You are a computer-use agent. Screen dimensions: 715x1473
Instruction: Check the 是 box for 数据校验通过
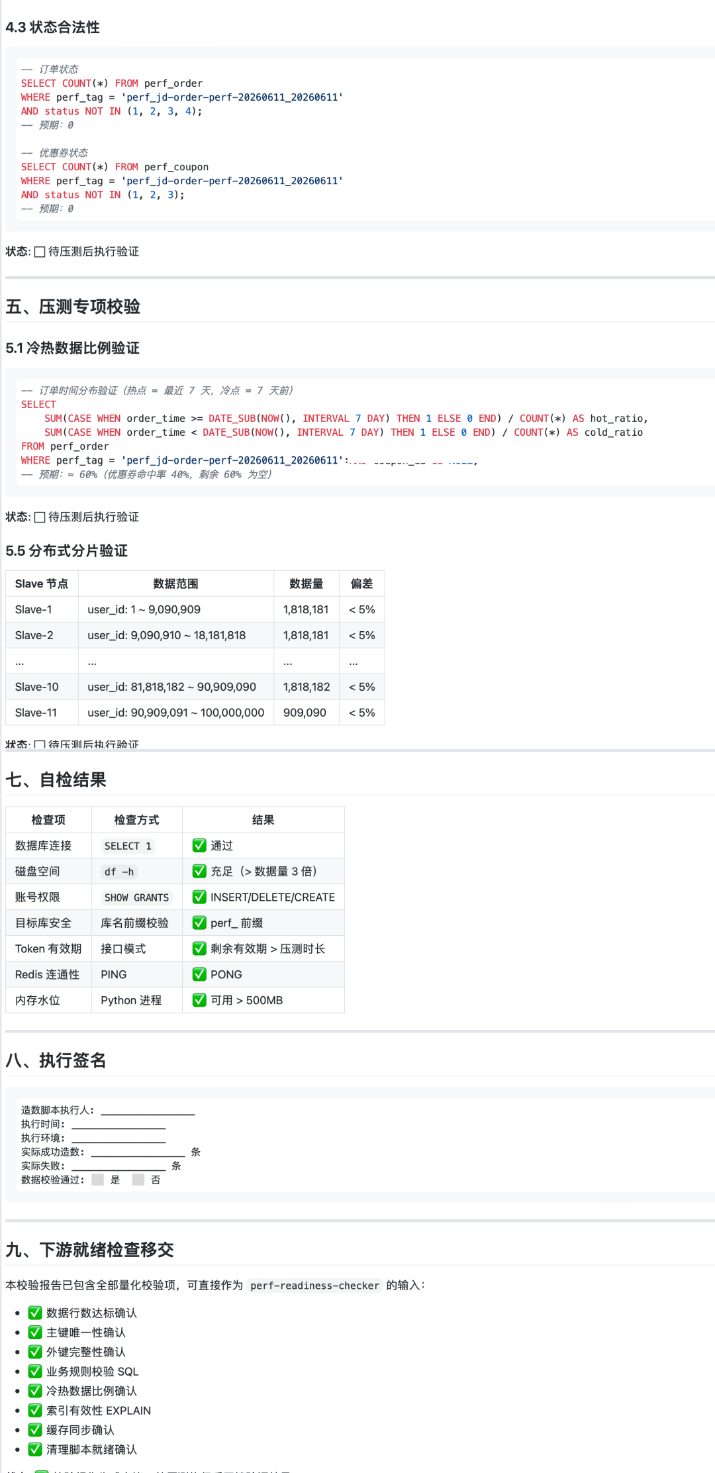click(x=98, y=1180)
